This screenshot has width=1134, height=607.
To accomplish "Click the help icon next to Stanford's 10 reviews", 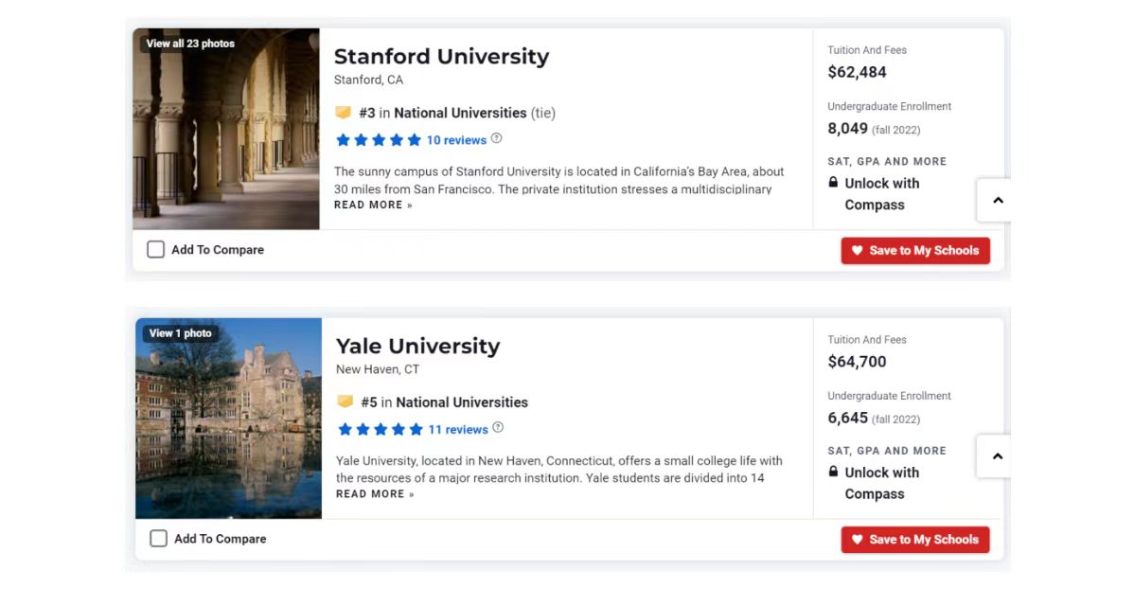I will [497, 139].
